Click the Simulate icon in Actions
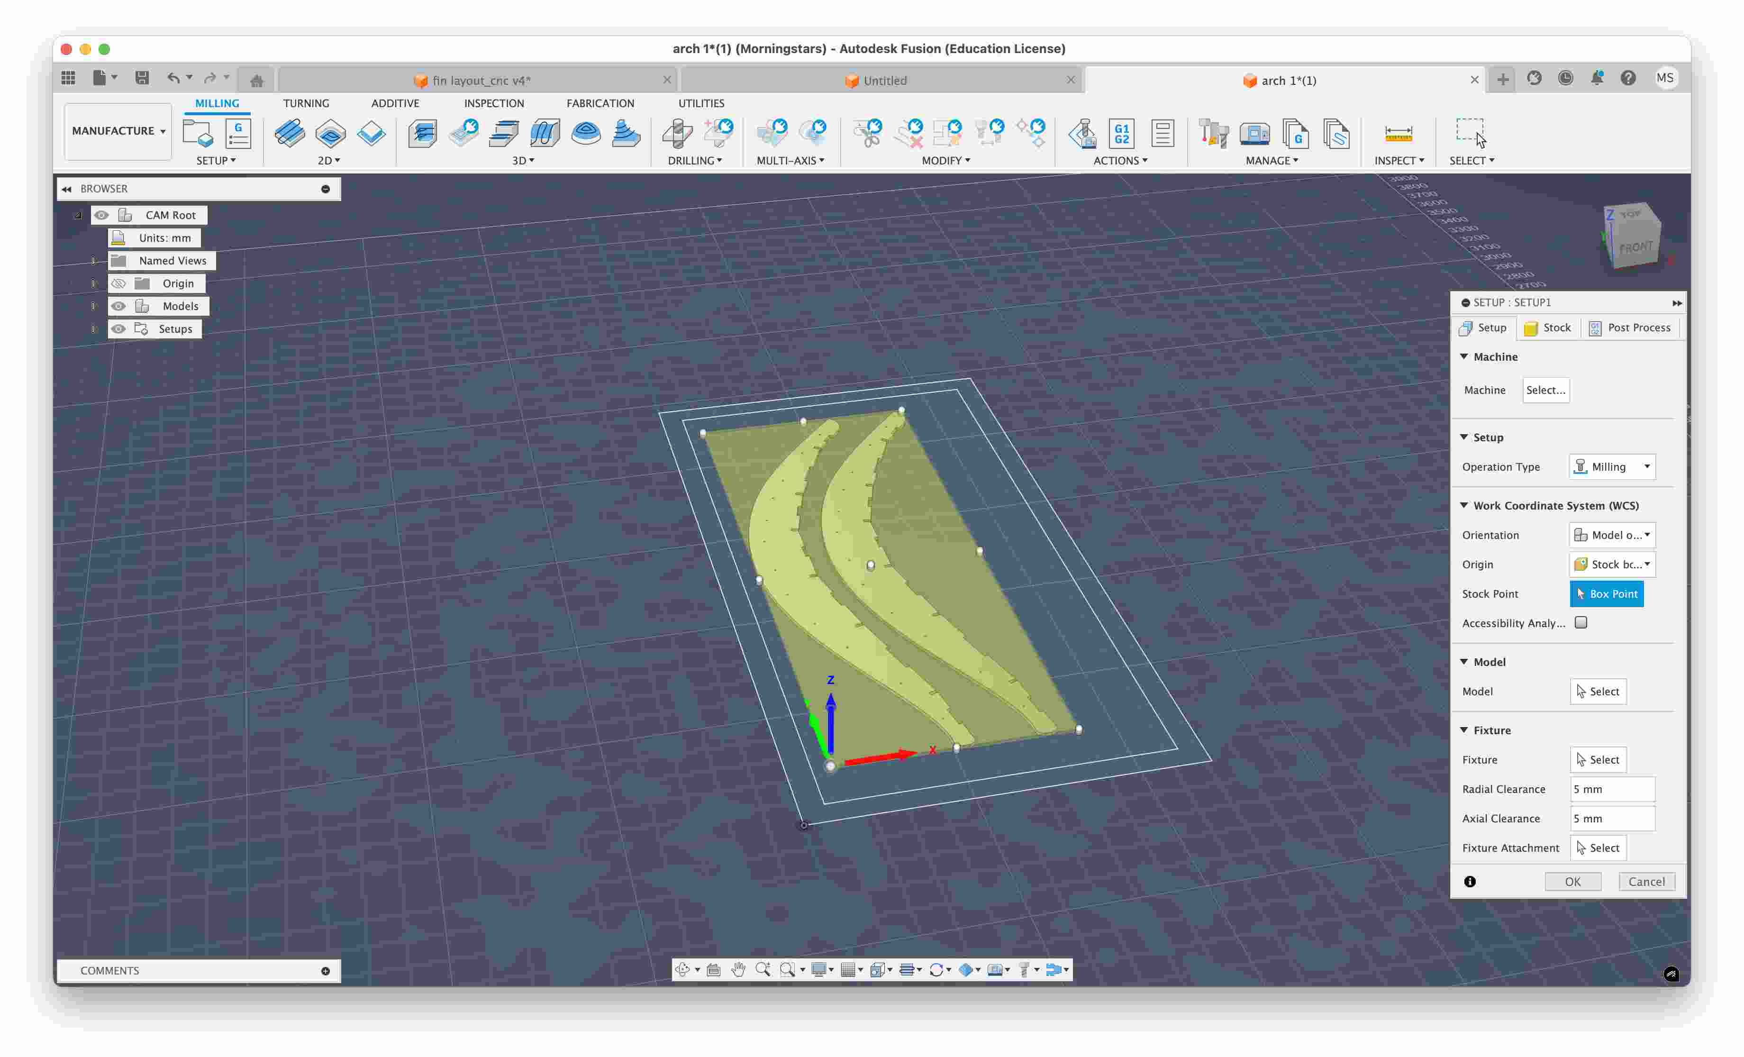This screenshot has width=1744, height=1057. point(1082,133)
